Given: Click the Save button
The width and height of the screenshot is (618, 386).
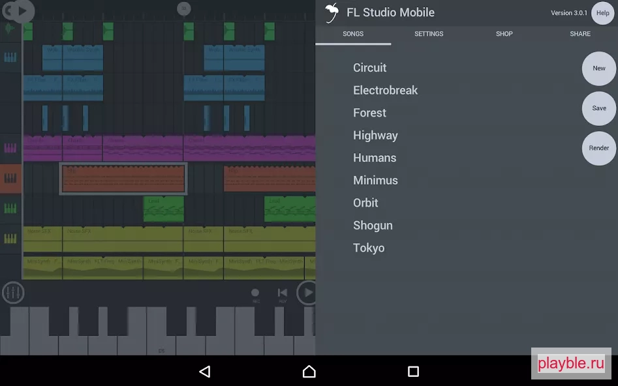Looking at the screenshot, I should [x=598, y=108].
